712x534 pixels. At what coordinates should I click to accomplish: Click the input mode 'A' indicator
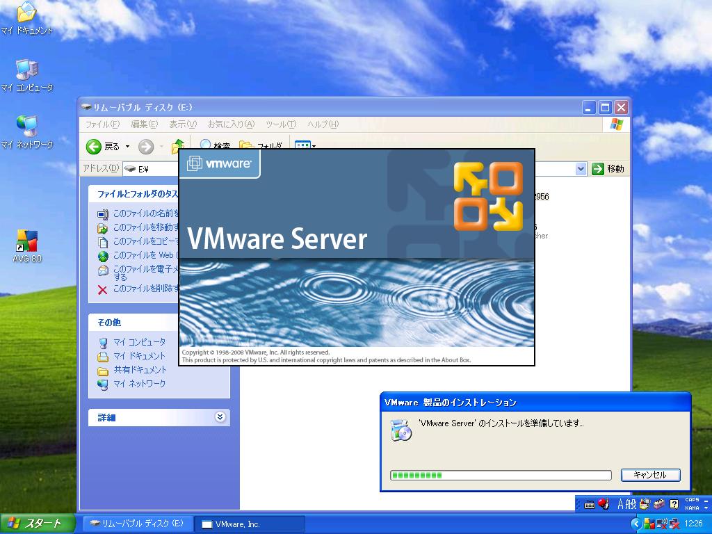[620, 504]
